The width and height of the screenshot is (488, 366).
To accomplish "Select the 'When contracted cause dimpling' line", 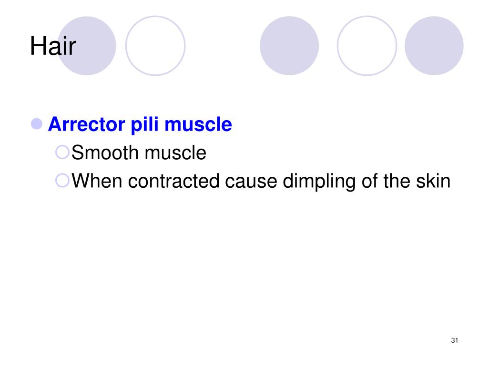I will 261,182.
